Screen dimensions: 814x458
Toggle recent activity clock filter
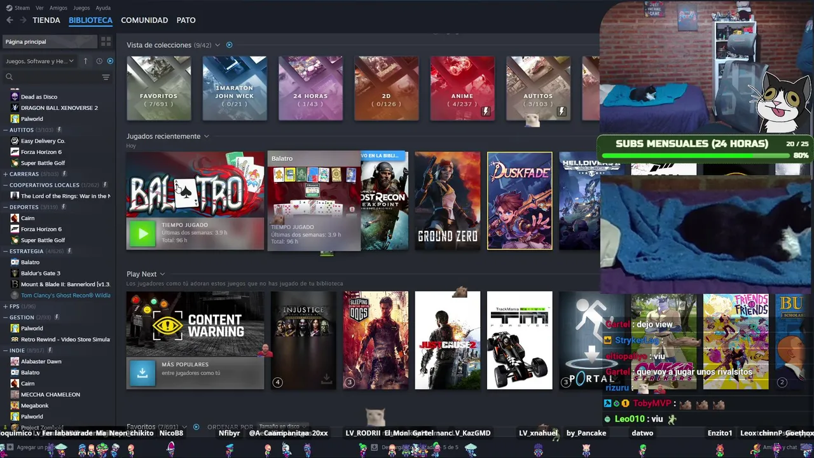pos(99,61)
